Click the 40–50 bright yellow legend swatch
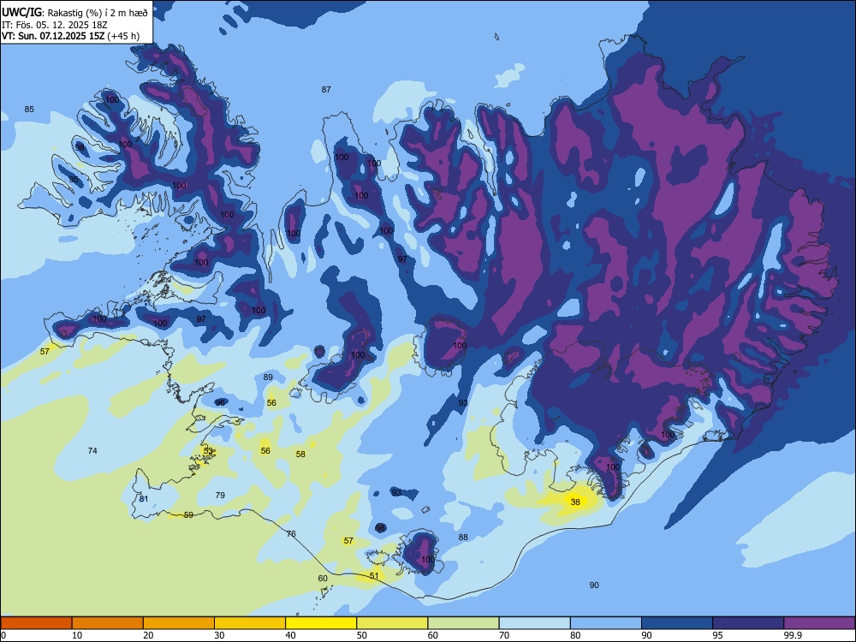 click(x=321, y=623)
